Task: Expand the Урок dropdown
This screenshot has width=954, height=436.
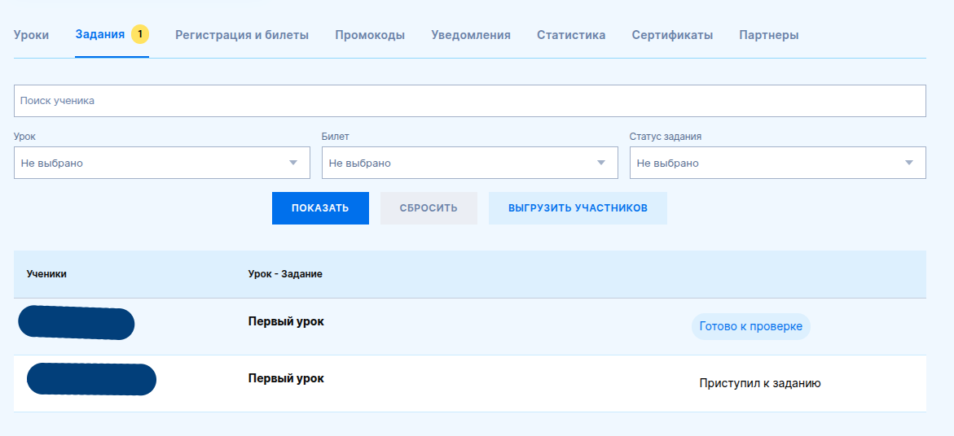Action: [x=162, y=163]
